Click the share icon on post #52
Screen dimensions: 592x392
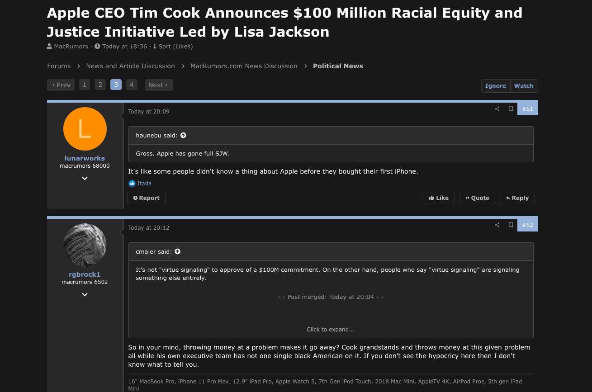point(497,225)
